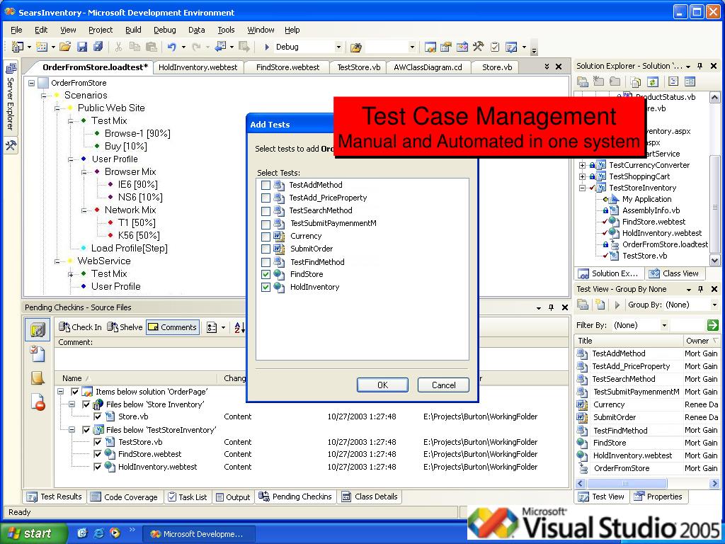Uncheck the FindStore checkbox in Add Tests
The width and height of the screenshot is (725, 544).
click(x=266, y=274)
